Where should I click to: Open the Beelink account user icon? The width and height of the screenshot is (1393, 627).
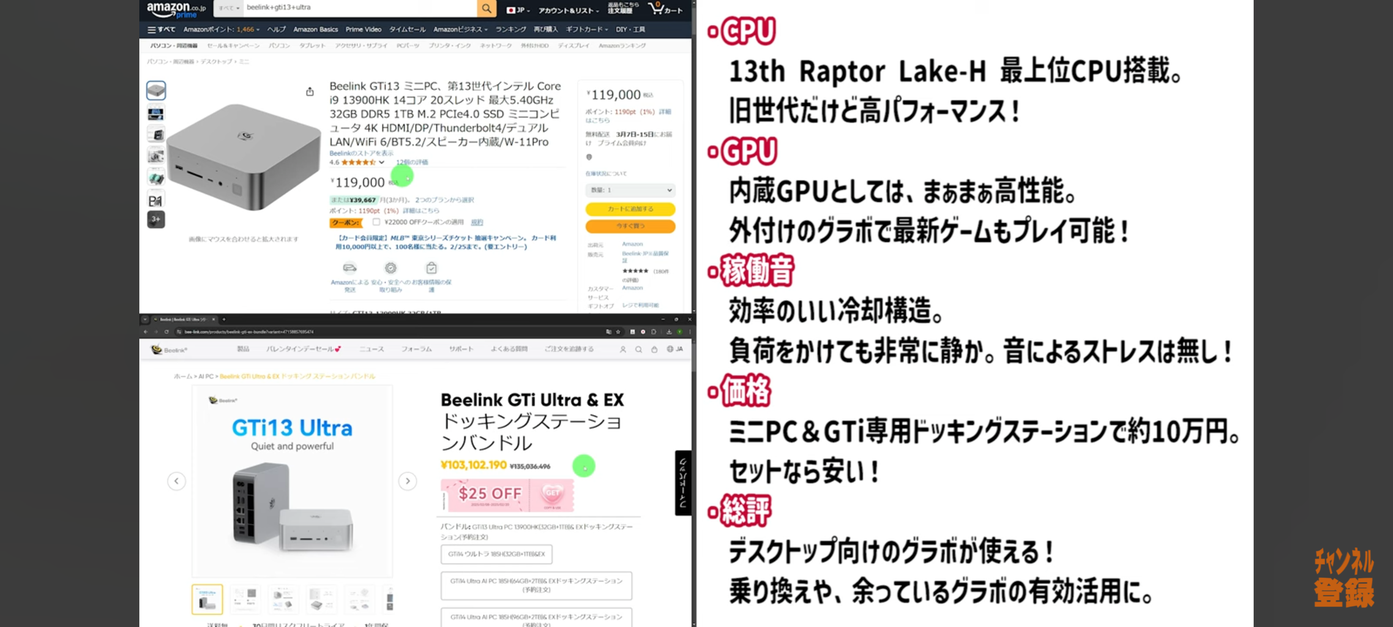[623, 350]
